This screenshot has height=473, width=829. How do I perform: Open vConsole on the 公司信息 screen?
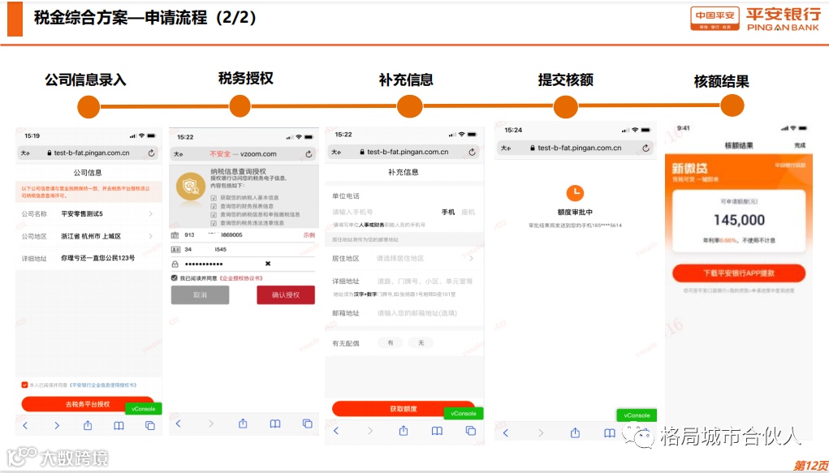143,409
